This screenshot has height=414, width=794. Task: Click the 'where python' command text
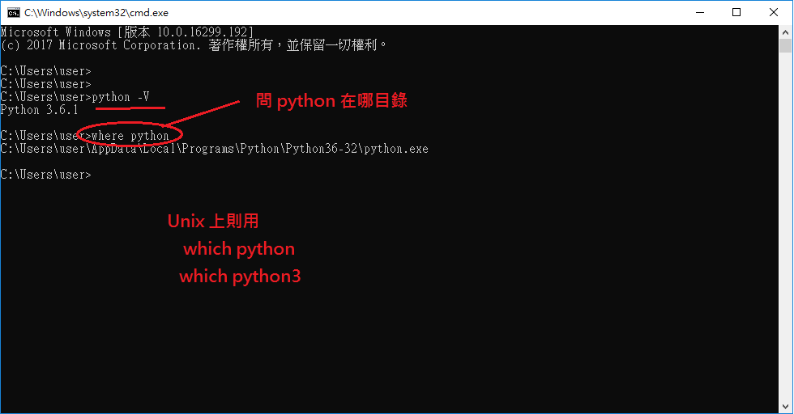point(130,136)
